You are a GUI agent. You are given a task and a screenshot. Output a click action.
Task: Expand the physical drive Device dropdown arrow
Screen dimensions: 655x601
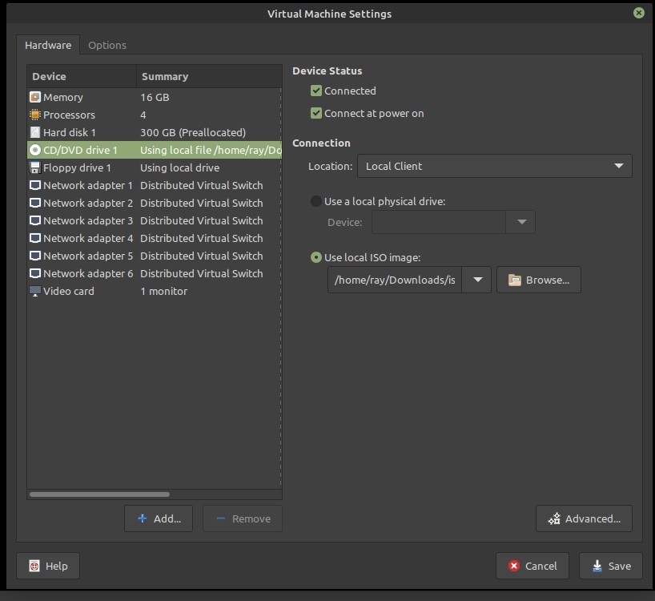click(521, 222)
